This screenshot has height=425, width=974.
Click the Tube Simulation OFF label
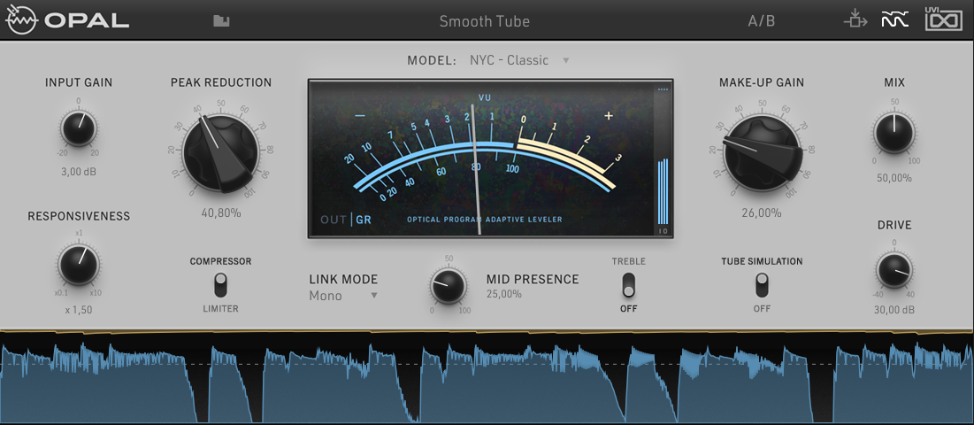pos(762,308)
